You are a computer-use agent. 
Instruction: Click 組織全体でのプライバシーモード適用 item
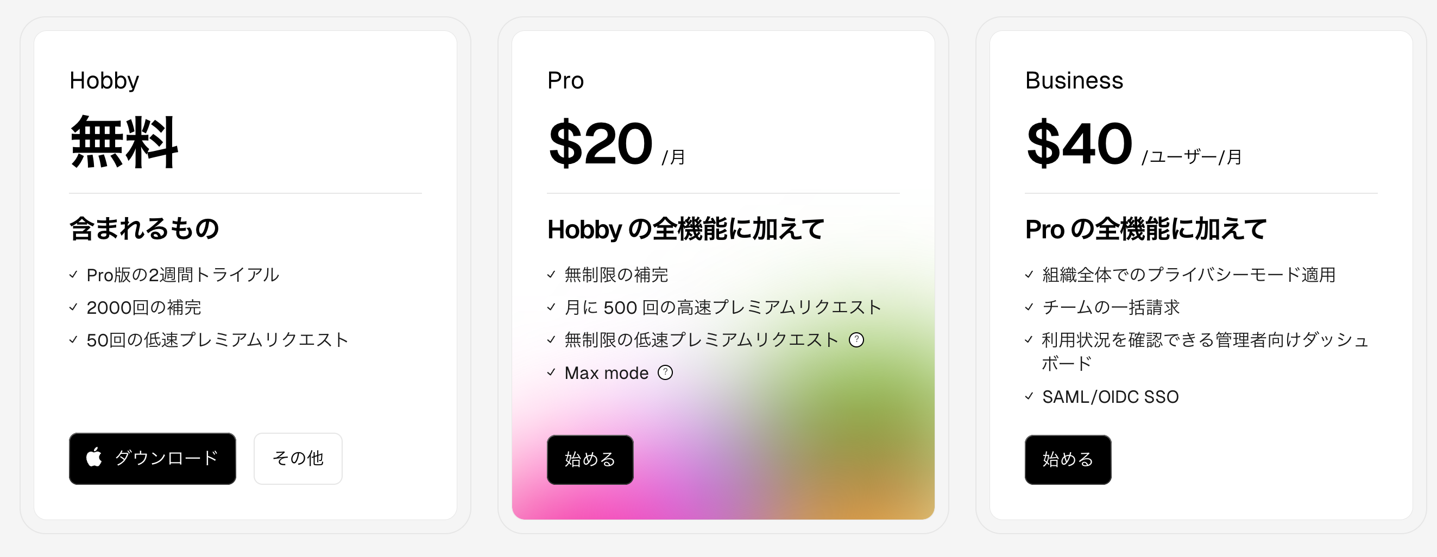pyautogui.click(x=1189, y=274)
